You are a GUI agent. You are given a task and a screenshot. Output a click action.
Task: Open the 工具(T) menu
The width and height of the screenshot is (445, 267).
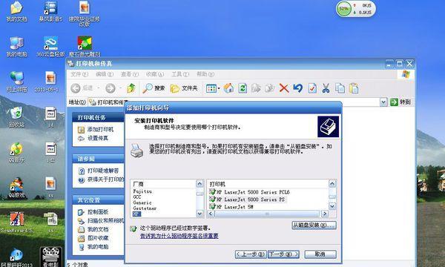pyautogui.click(x=180, y=74)
